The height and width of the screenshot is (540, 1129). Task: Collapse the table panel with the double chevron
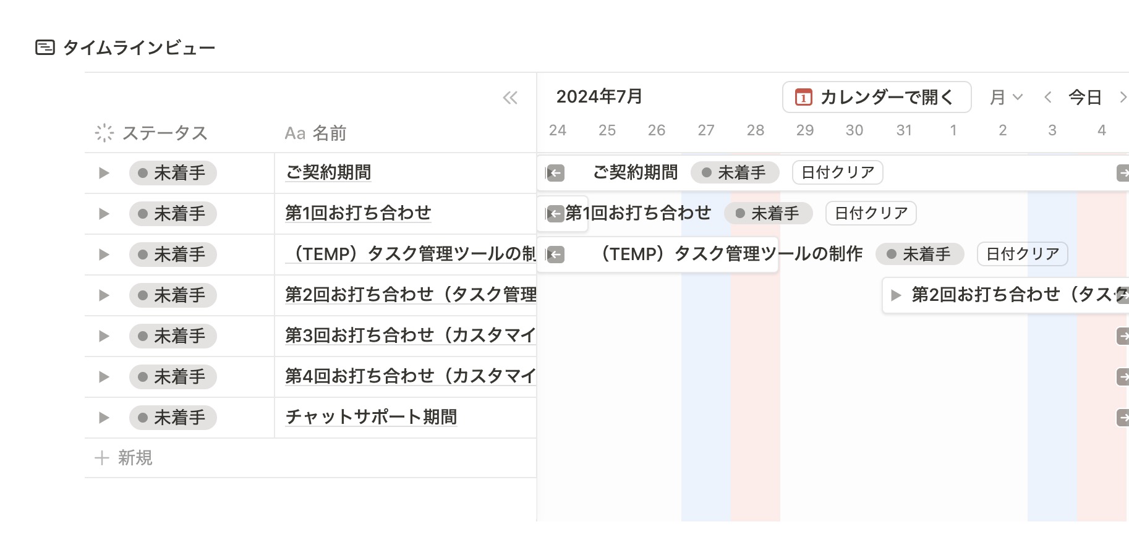[510, 98]
